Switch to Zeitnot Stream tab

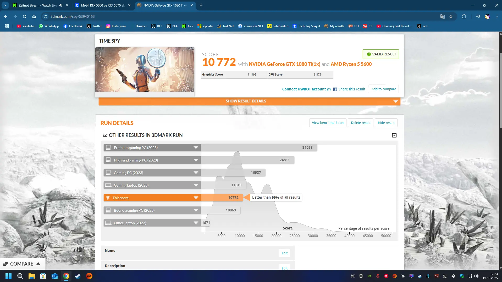(37, 5)
